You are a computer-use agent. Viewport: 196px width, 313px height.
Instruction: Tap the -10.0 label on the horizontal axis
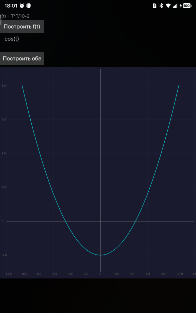[x=24, y=274]
